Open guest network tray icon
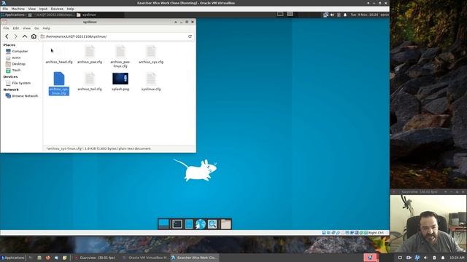This screenshot has height=262, width=467. (x=325, y=15)
